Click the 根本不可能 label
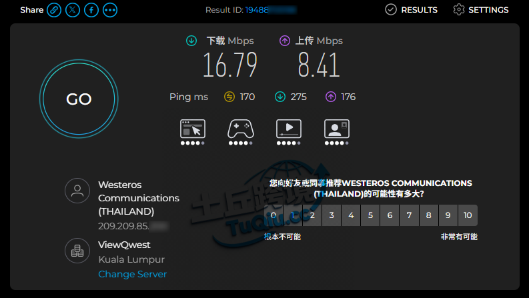Screen dimensions: 529x298 (x=282, y=237)
